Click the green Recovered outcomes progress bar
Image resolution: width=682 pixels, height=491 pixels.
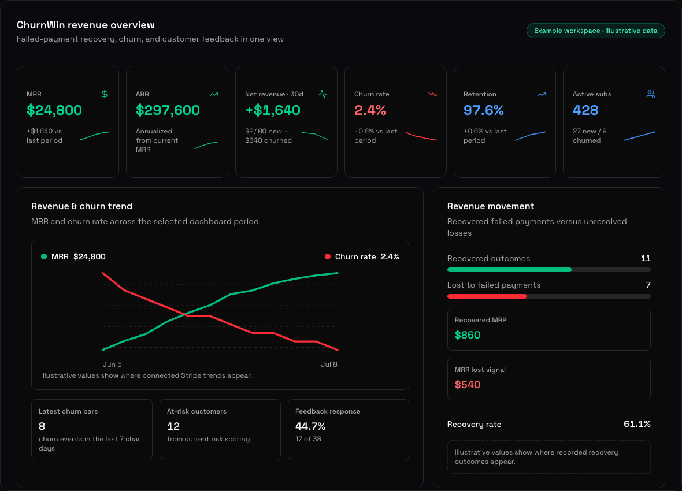[509, 270]
